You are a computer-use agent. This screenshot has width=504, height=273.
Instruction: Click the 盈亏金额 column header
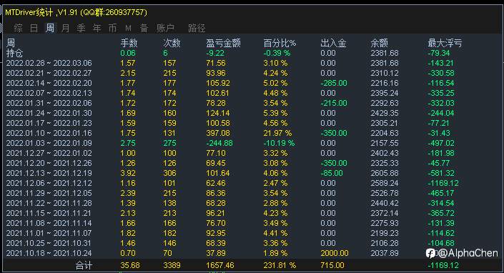click(223, 43)
